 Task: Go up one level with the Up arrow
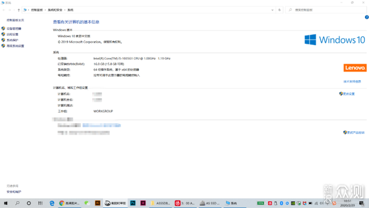pyautogui.click(x=18, y=10)
